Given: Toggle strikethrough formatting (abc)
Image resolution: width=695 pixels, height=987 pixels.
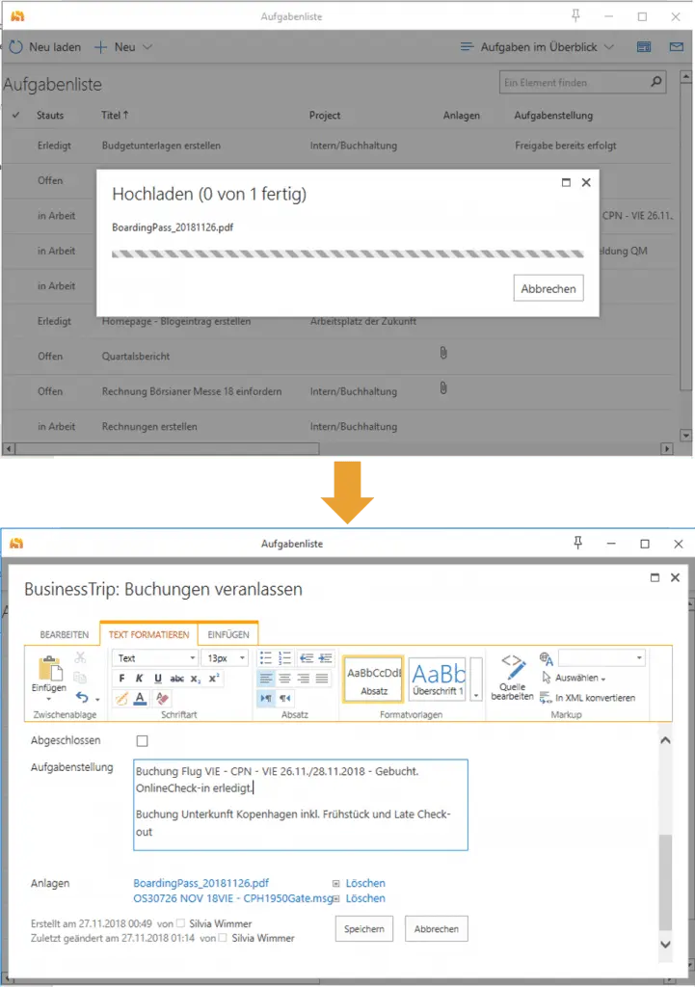Looking at the screenshot, I should point(177,679).
